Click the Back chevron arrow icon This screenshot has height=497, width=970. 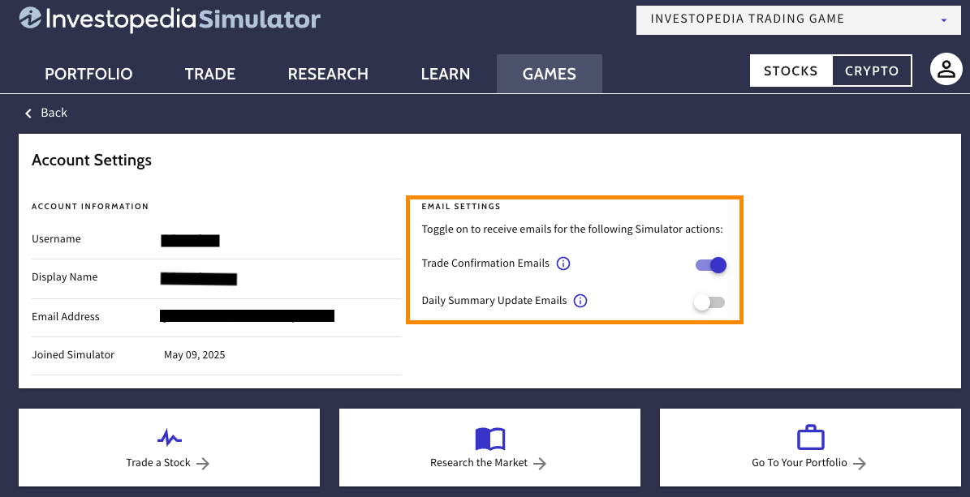tap(29, 114)
